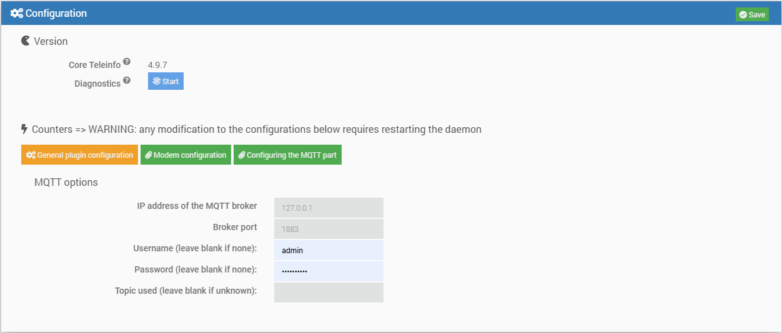The height and width of the screenshot is (333, 782).
Task: Click the Diagnostics label text
Action: [x=97, y=84]
